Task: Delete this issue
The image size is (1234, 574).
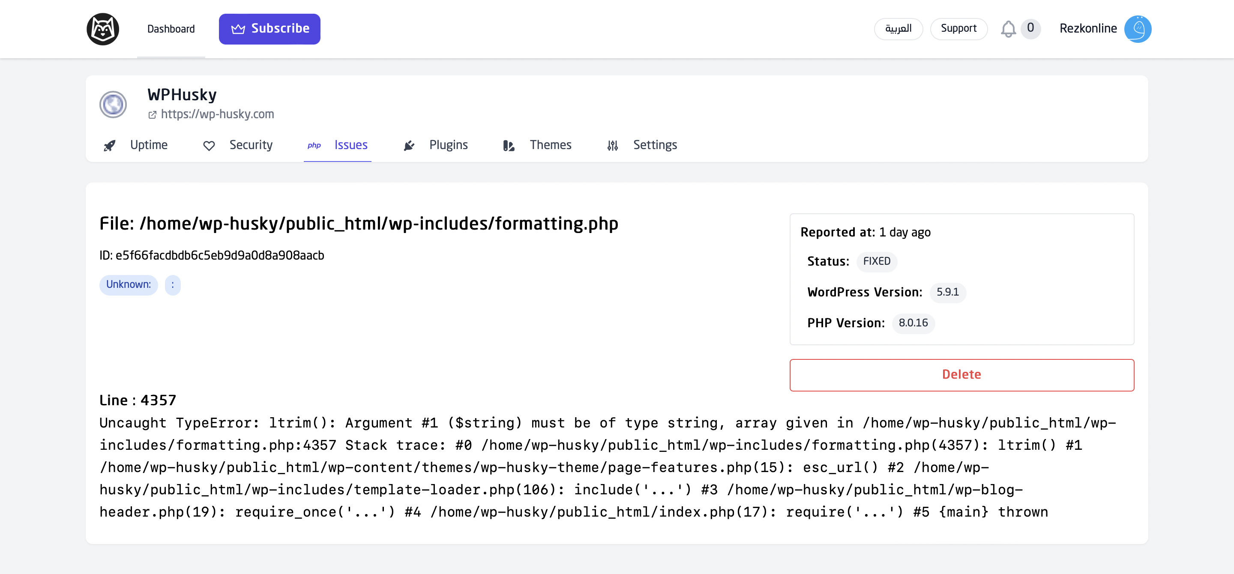Action: (x=961, y=375)
